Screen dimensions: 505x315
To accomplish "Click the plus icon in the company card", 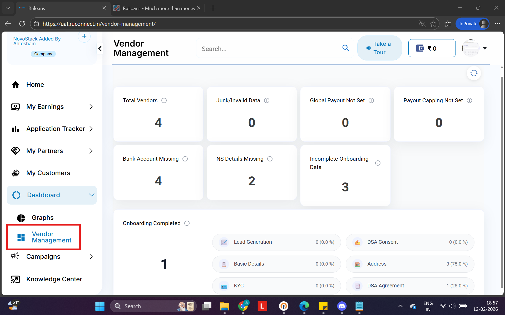I will (84, 37).
